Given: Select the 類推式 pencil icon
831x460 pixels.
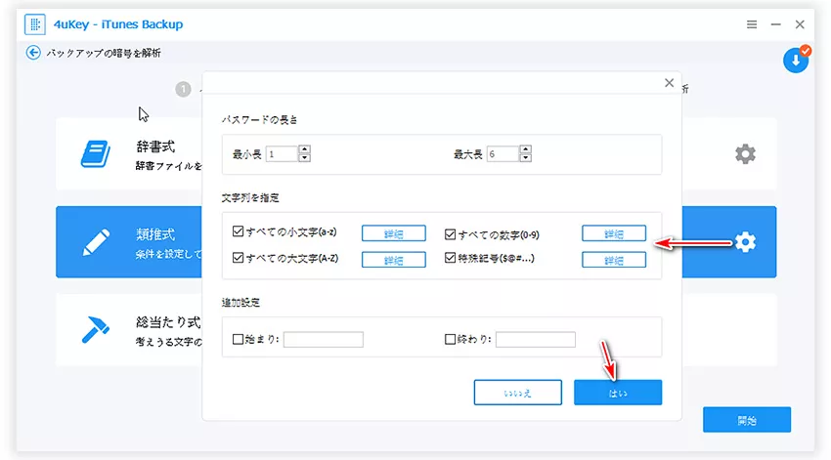Looking at the screenshot, I should [x=95, y=242].
